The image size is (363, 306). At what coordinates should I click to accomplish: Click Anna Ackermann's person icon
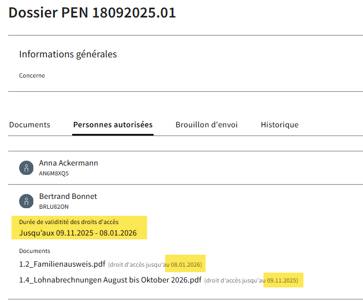(x=26, y=168)
